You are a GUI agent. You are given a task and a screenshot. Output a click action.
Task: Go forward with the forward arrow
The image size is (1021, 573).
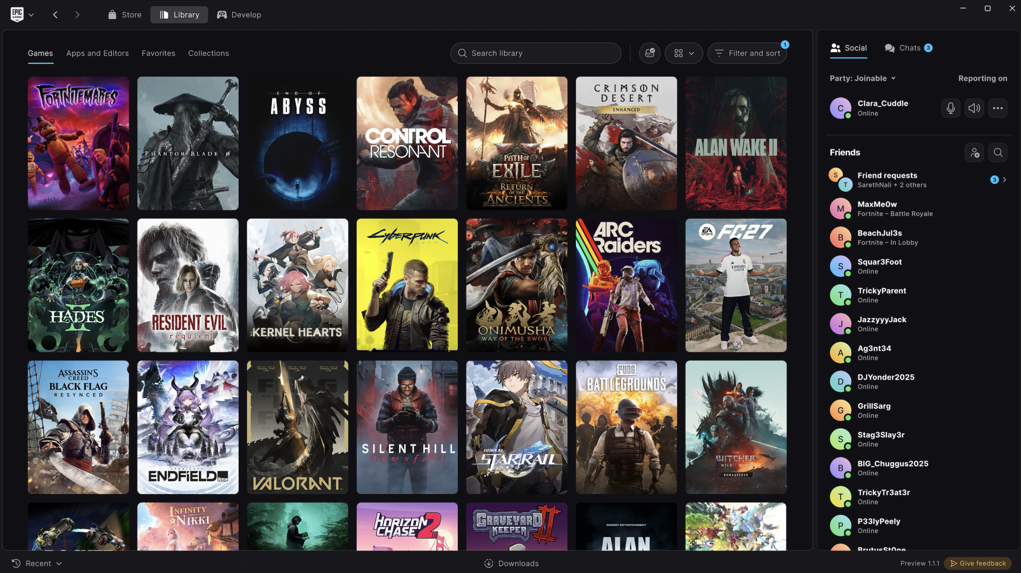[x=77, y=15]
